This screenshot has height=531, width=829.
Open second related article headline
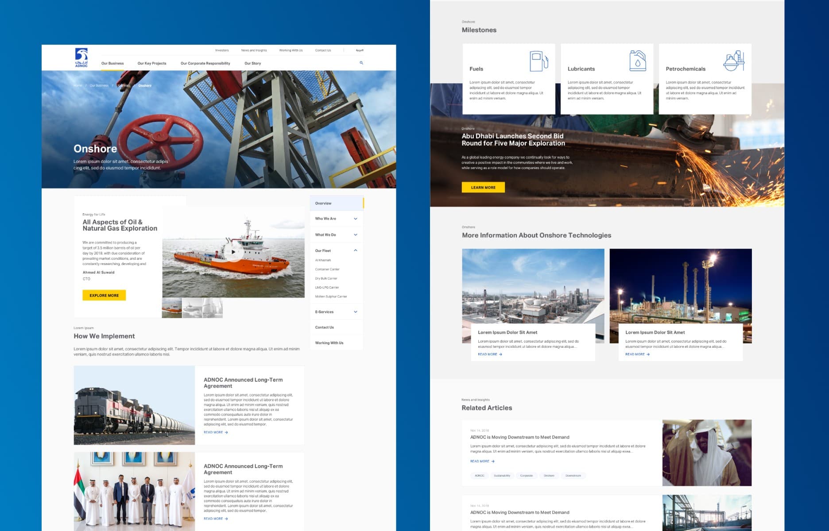[x=520, y=512]
